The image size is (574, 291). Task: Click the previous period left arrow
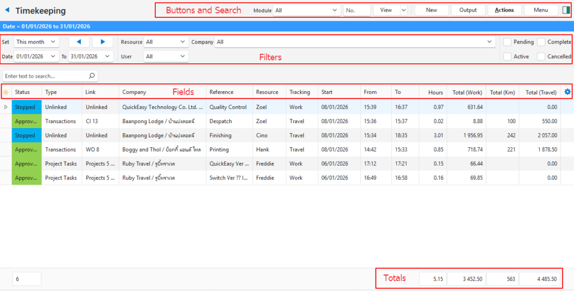coord(78,42)
